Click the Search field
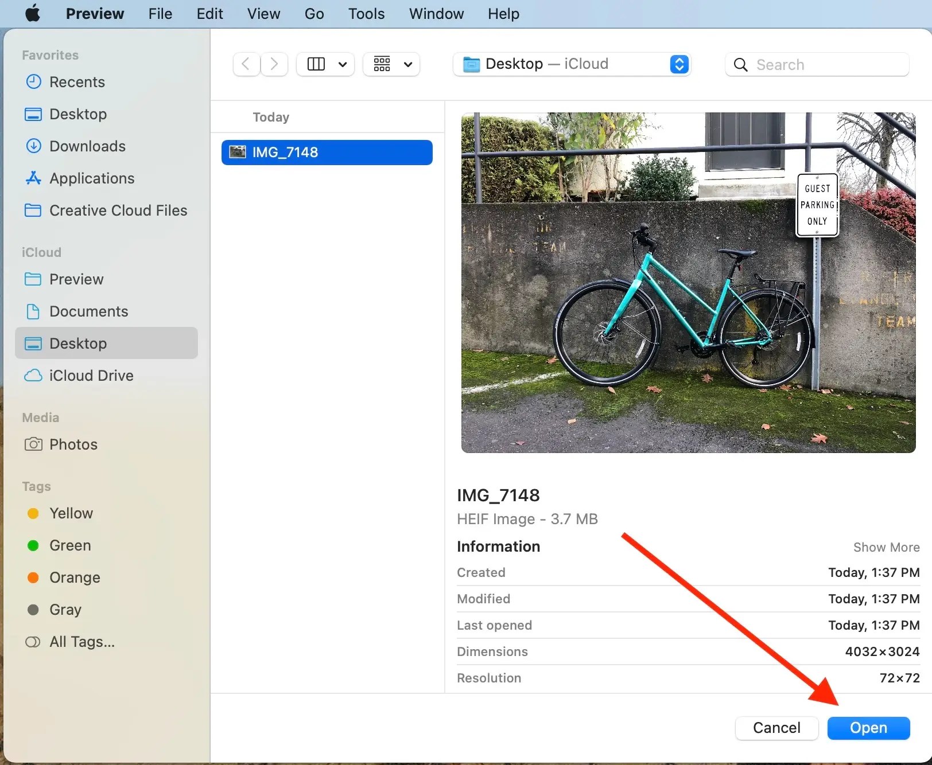This screenshot has width=932, height=765. click(x=817, y=64)
